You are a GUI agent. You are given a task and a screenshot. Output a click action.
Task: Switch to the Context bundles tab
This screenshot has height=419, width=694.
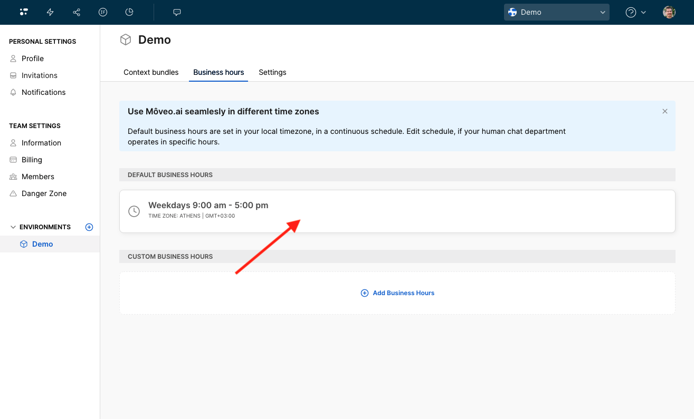point(151,72)
